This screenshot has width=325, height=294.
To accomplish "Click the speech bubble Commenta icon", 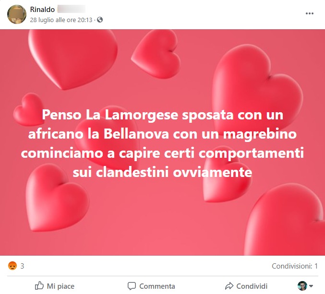I will tap(132, 286).
